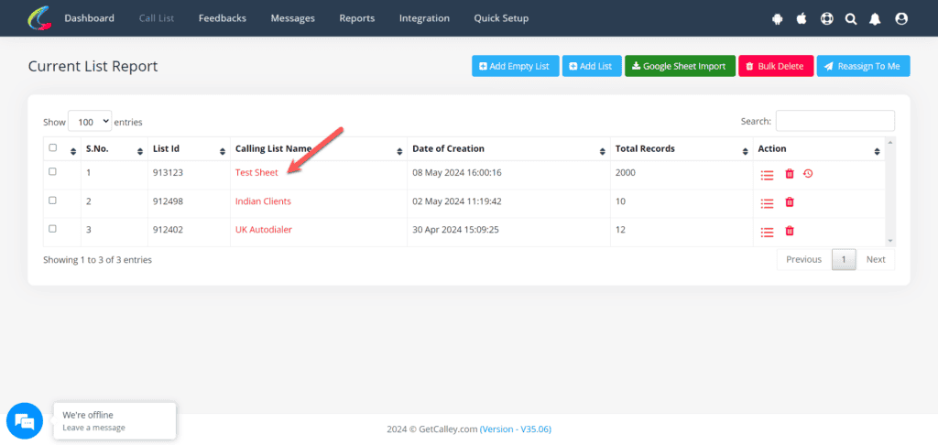Open the notifications bell
938x445 pixels.
point(877,18)
